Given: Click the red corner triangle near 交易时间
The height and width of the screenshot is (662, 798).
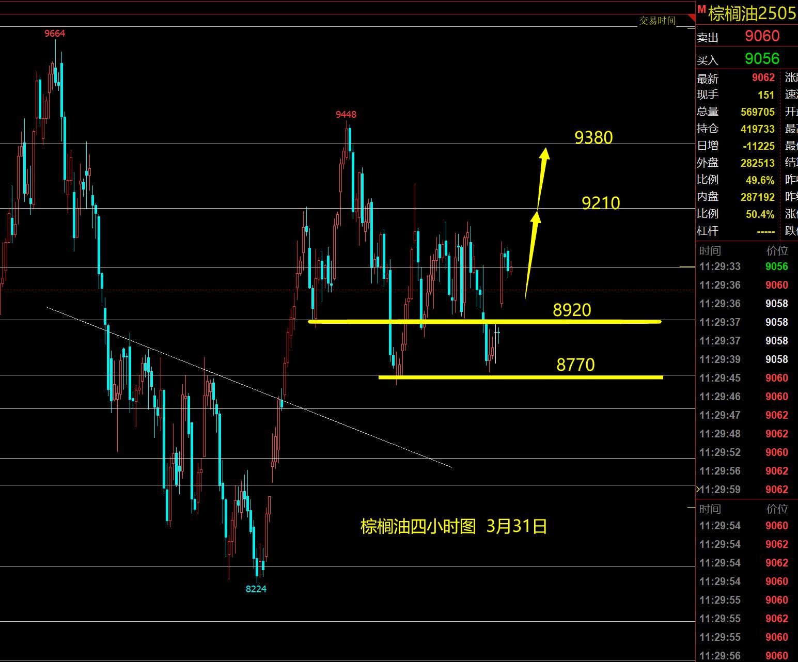Looking at the screenshot, I should click(x=691, y=19).
